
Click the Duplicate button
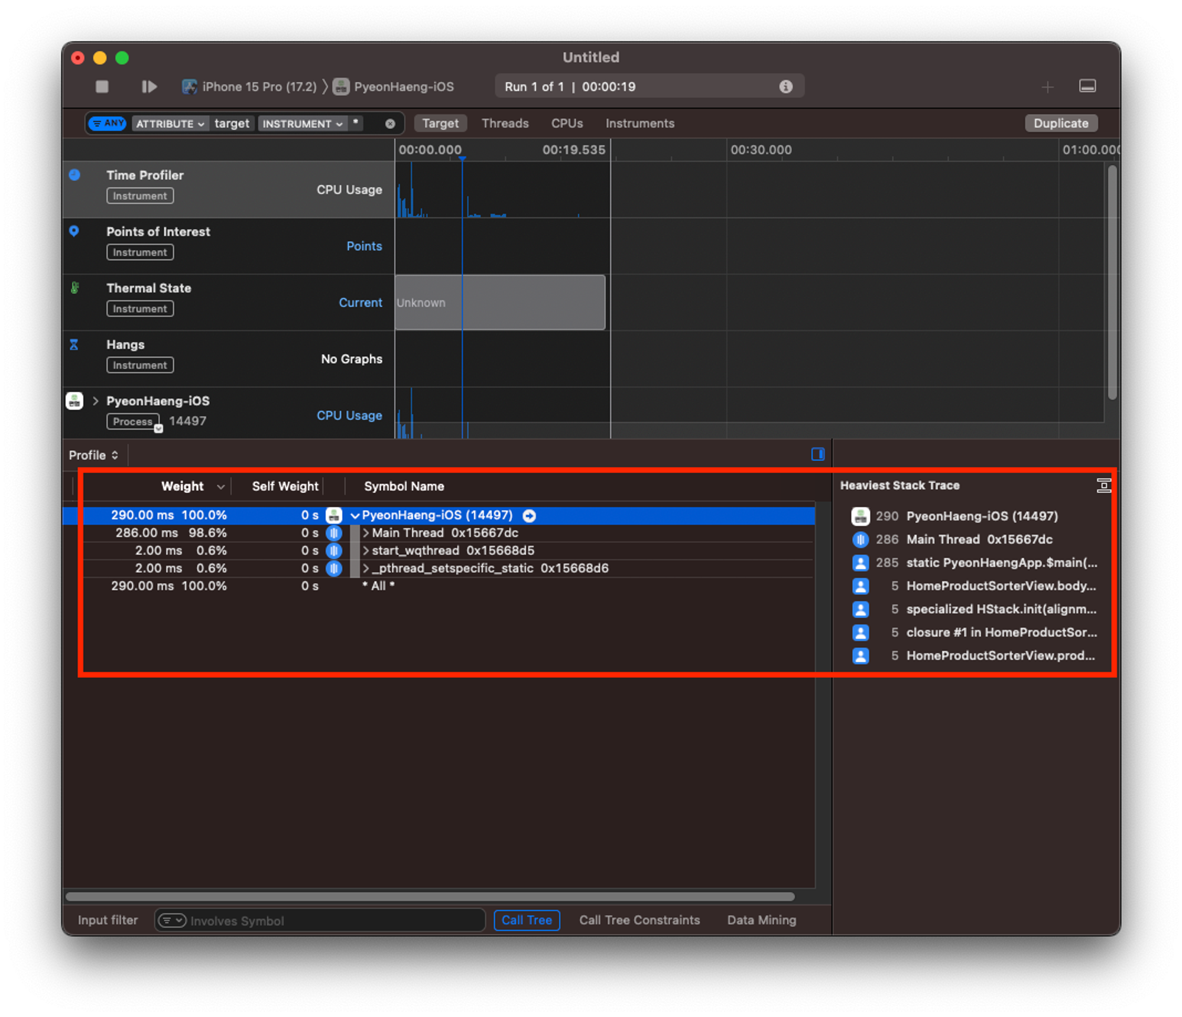[1060, 124]
